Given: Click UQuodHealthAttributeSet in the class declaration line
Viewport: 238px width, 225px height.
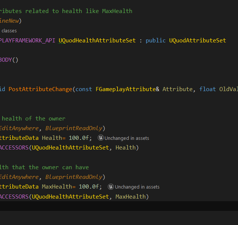Looking at the screenshot, I should (97, 41).
